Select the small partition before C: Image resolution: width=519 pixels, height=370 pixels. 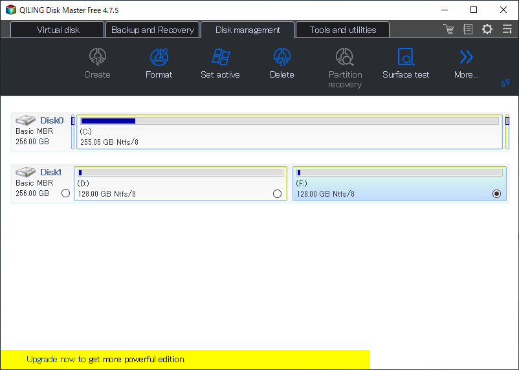click(73, 132)
